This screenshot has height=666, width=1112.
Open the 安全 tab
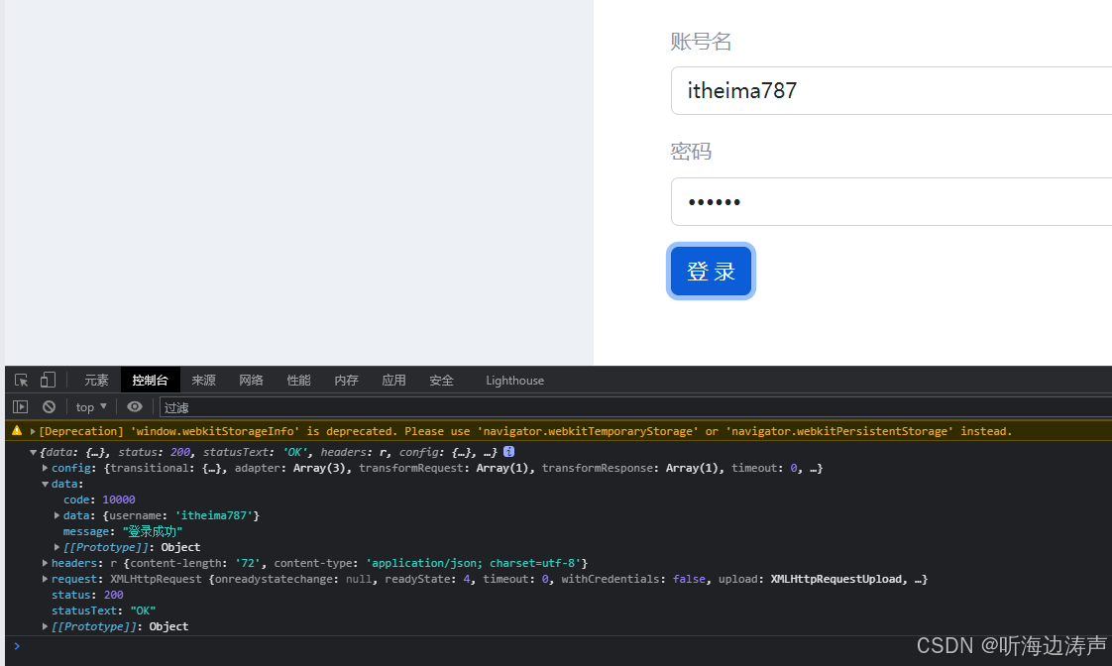coord(441,381)
